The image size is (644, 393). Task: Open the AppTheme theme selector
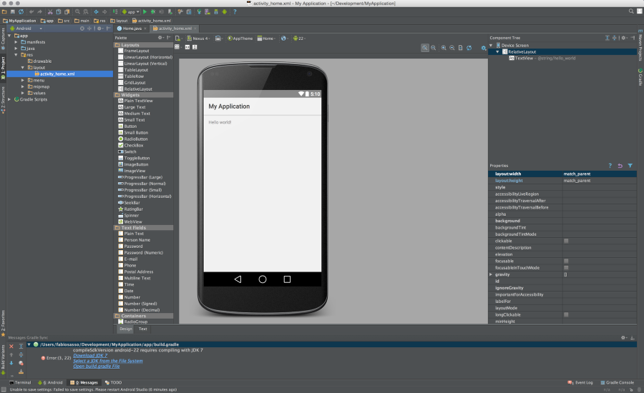[240, 38]
